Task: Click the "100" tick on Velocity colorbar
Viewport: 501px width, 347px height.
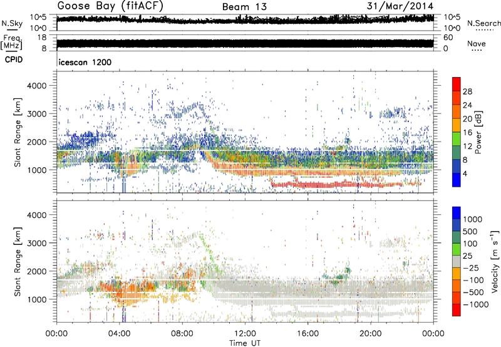Action: pos(470,244)
